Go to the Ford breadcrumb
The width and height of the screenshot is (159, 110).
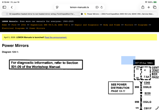tap(14, 25)
